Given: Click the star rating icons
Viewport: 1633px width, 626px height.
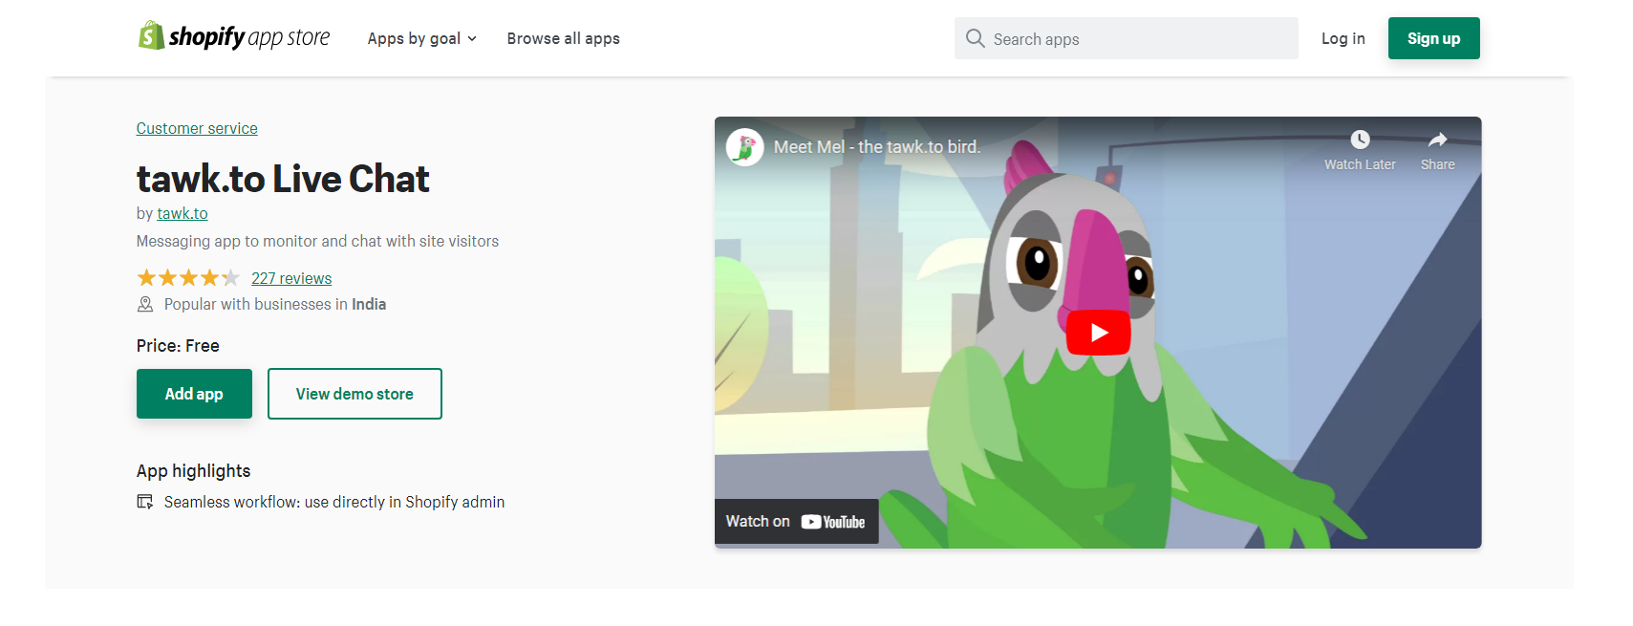Looking at the screenshot, I should (188, 278).
